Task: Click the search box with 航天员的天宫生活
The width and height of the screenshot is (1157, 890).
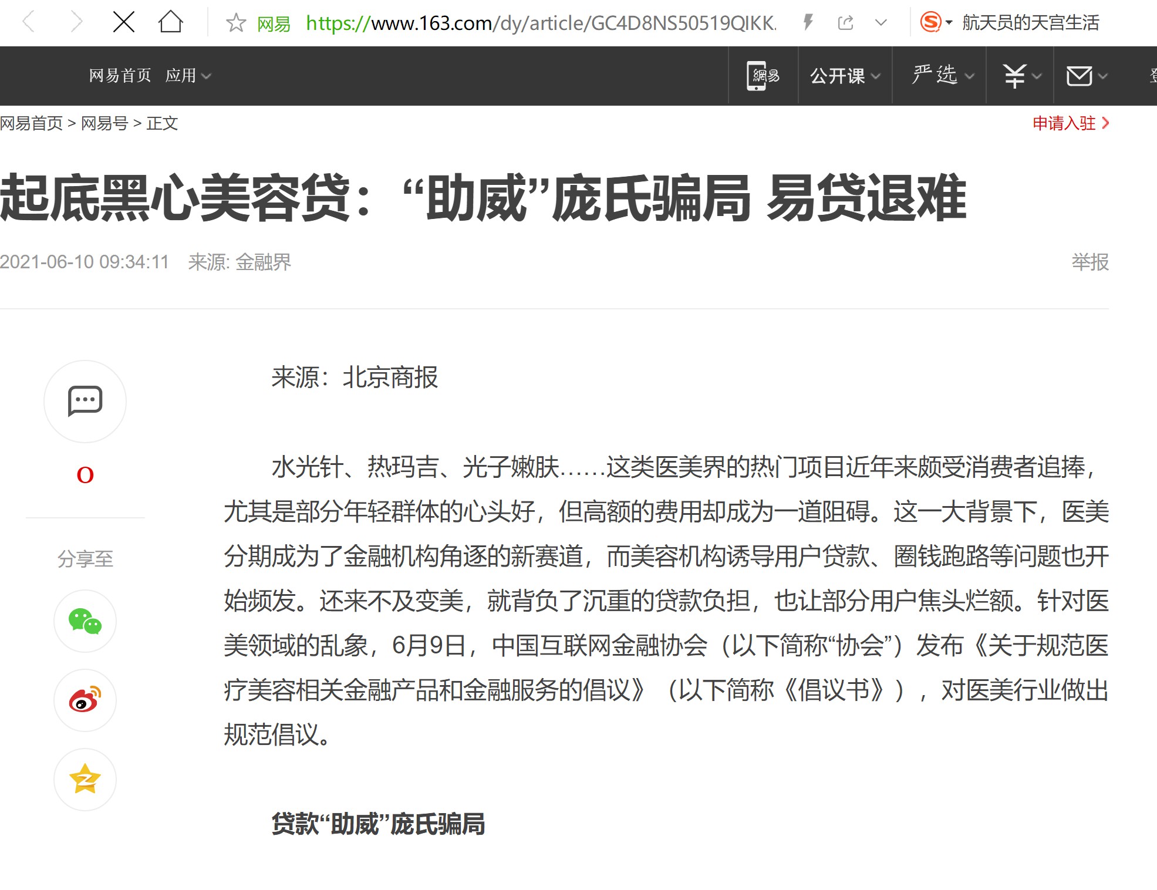Action: coord(1031,23)
